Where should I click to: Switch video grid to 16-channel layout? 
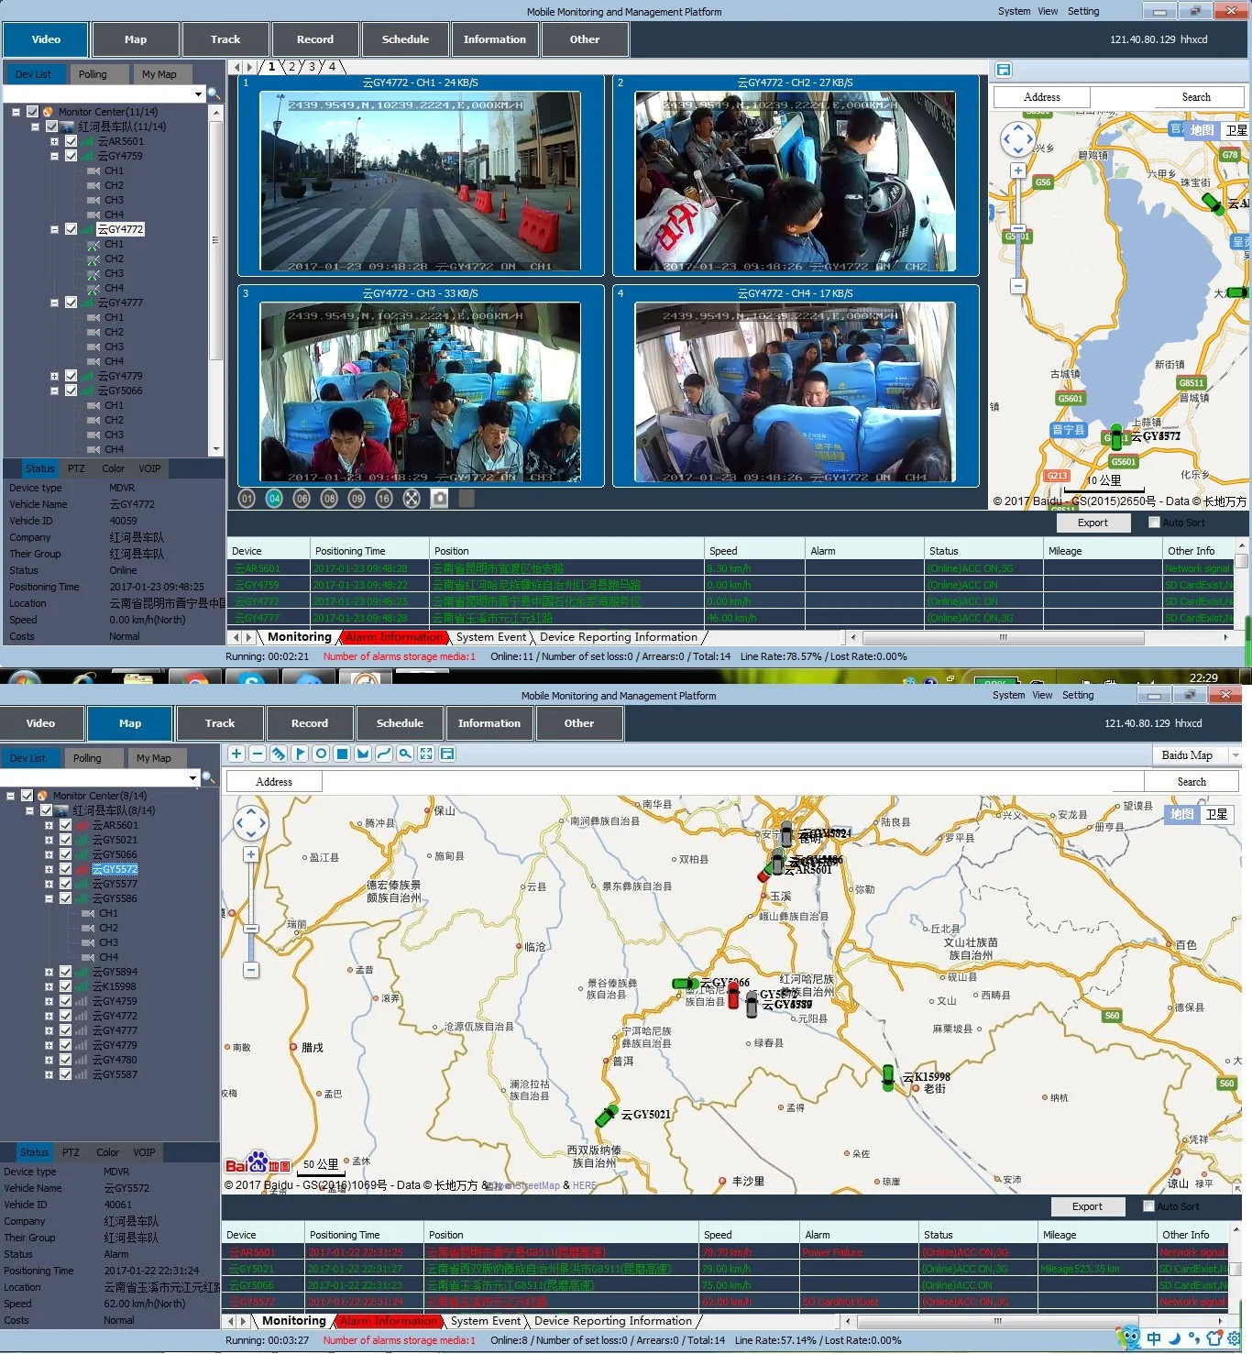(x=384, y=499)
